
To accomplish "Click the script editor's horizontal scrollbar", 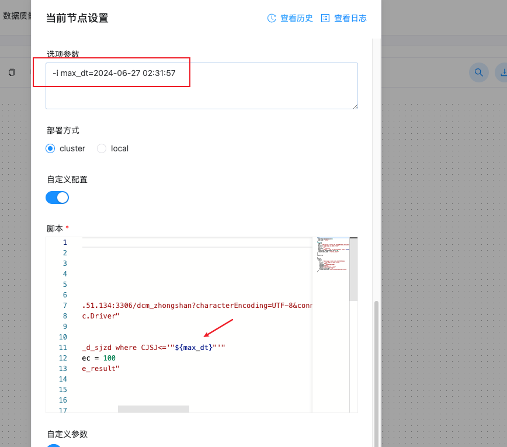I will 154,409.
